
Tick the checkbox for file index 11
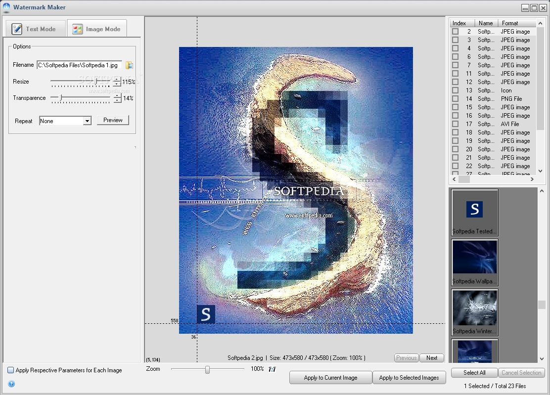pyautogui.click(x=456, y=74)
